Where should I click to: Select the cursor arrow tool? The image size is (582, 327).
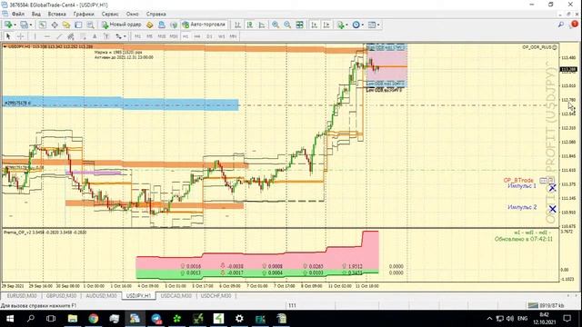(x=8, y=36)
